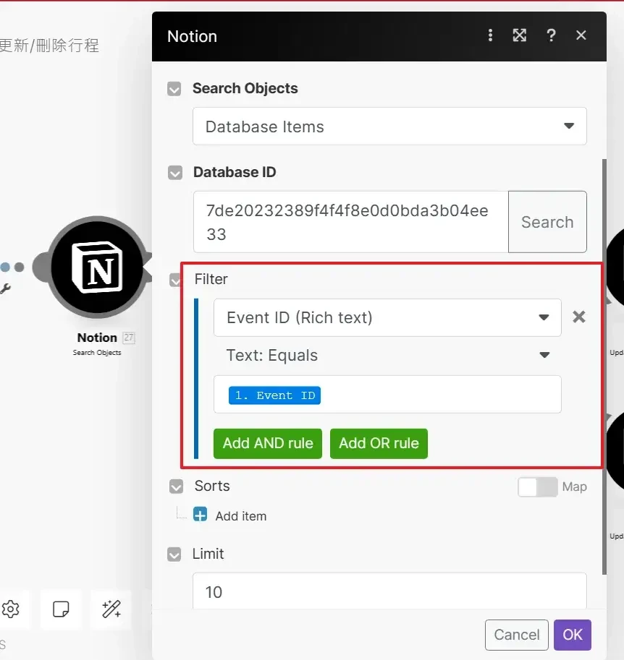The image size is (624, 660).
Task: Click the panel vertical scrollbar
Action: [604, 367]
